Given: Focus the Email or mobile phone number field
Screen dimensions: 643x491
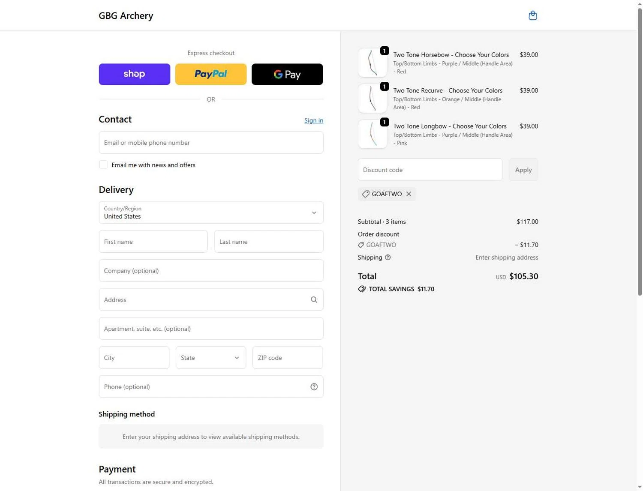Looking at the screenshot, I should [211, 143].
